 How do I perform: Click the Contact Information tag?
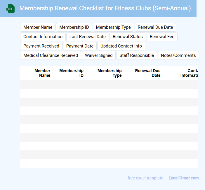(43, 37)
